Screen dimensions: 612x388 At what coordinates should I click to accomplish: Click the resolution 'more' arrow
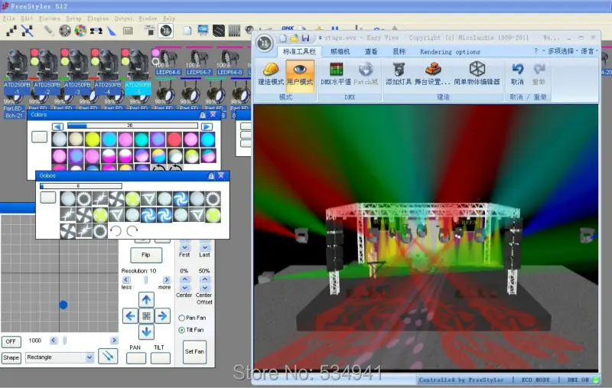[167, 280]
